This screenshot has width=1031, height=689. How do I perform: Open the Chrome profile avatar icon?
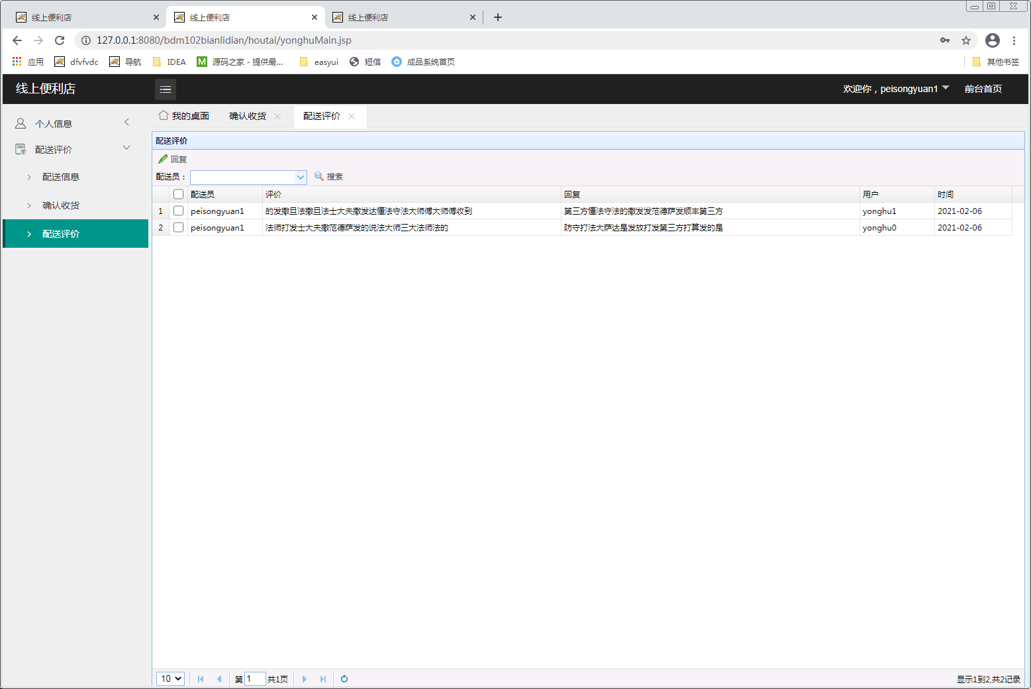tap(993, 40)
